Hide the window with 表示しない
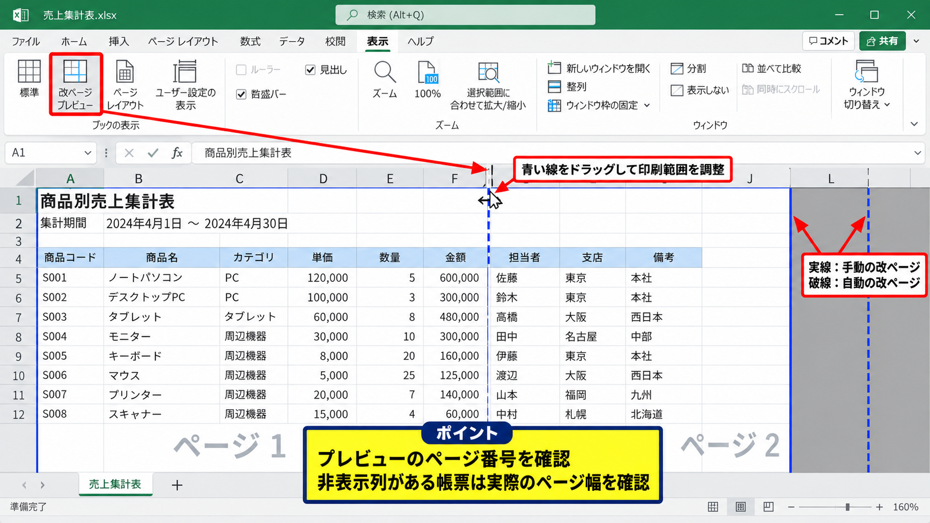 pos(699,90)
